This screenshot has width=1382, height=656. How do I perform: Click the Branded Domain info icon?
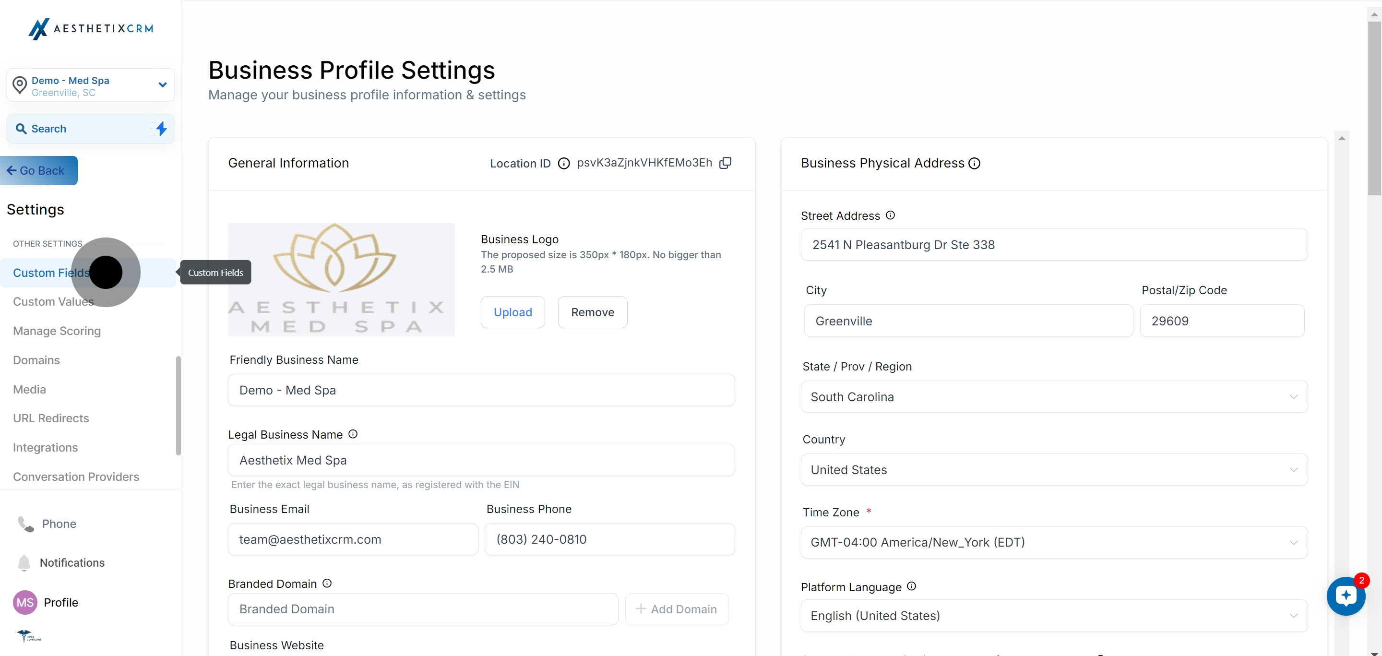click(327, 583)
